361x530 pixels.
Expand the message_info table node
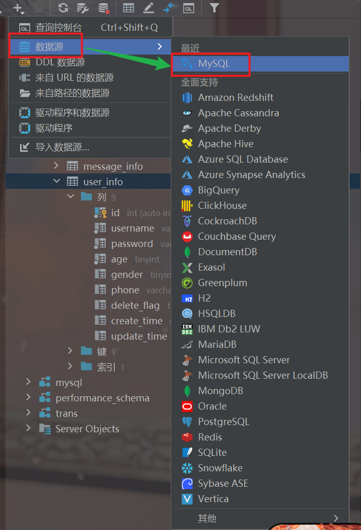[57, 166]
